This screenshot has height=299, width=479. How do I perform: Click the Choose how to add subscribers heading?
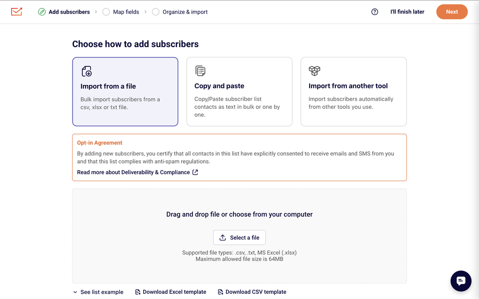(135, 44)
